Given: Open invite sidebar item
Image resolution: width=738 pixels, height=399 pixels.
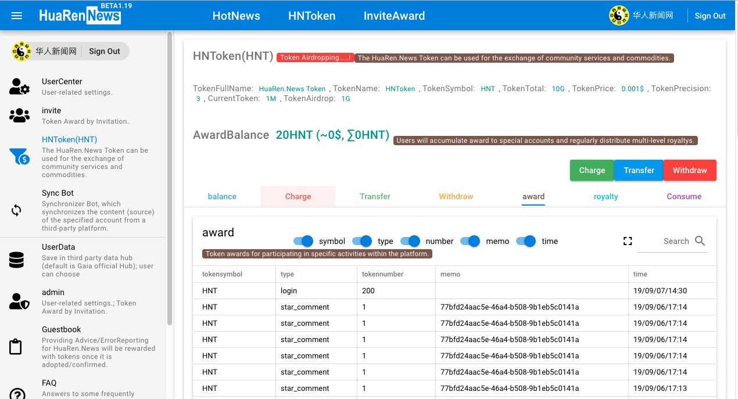Looking at the screenshot, I should pos(83,116).
